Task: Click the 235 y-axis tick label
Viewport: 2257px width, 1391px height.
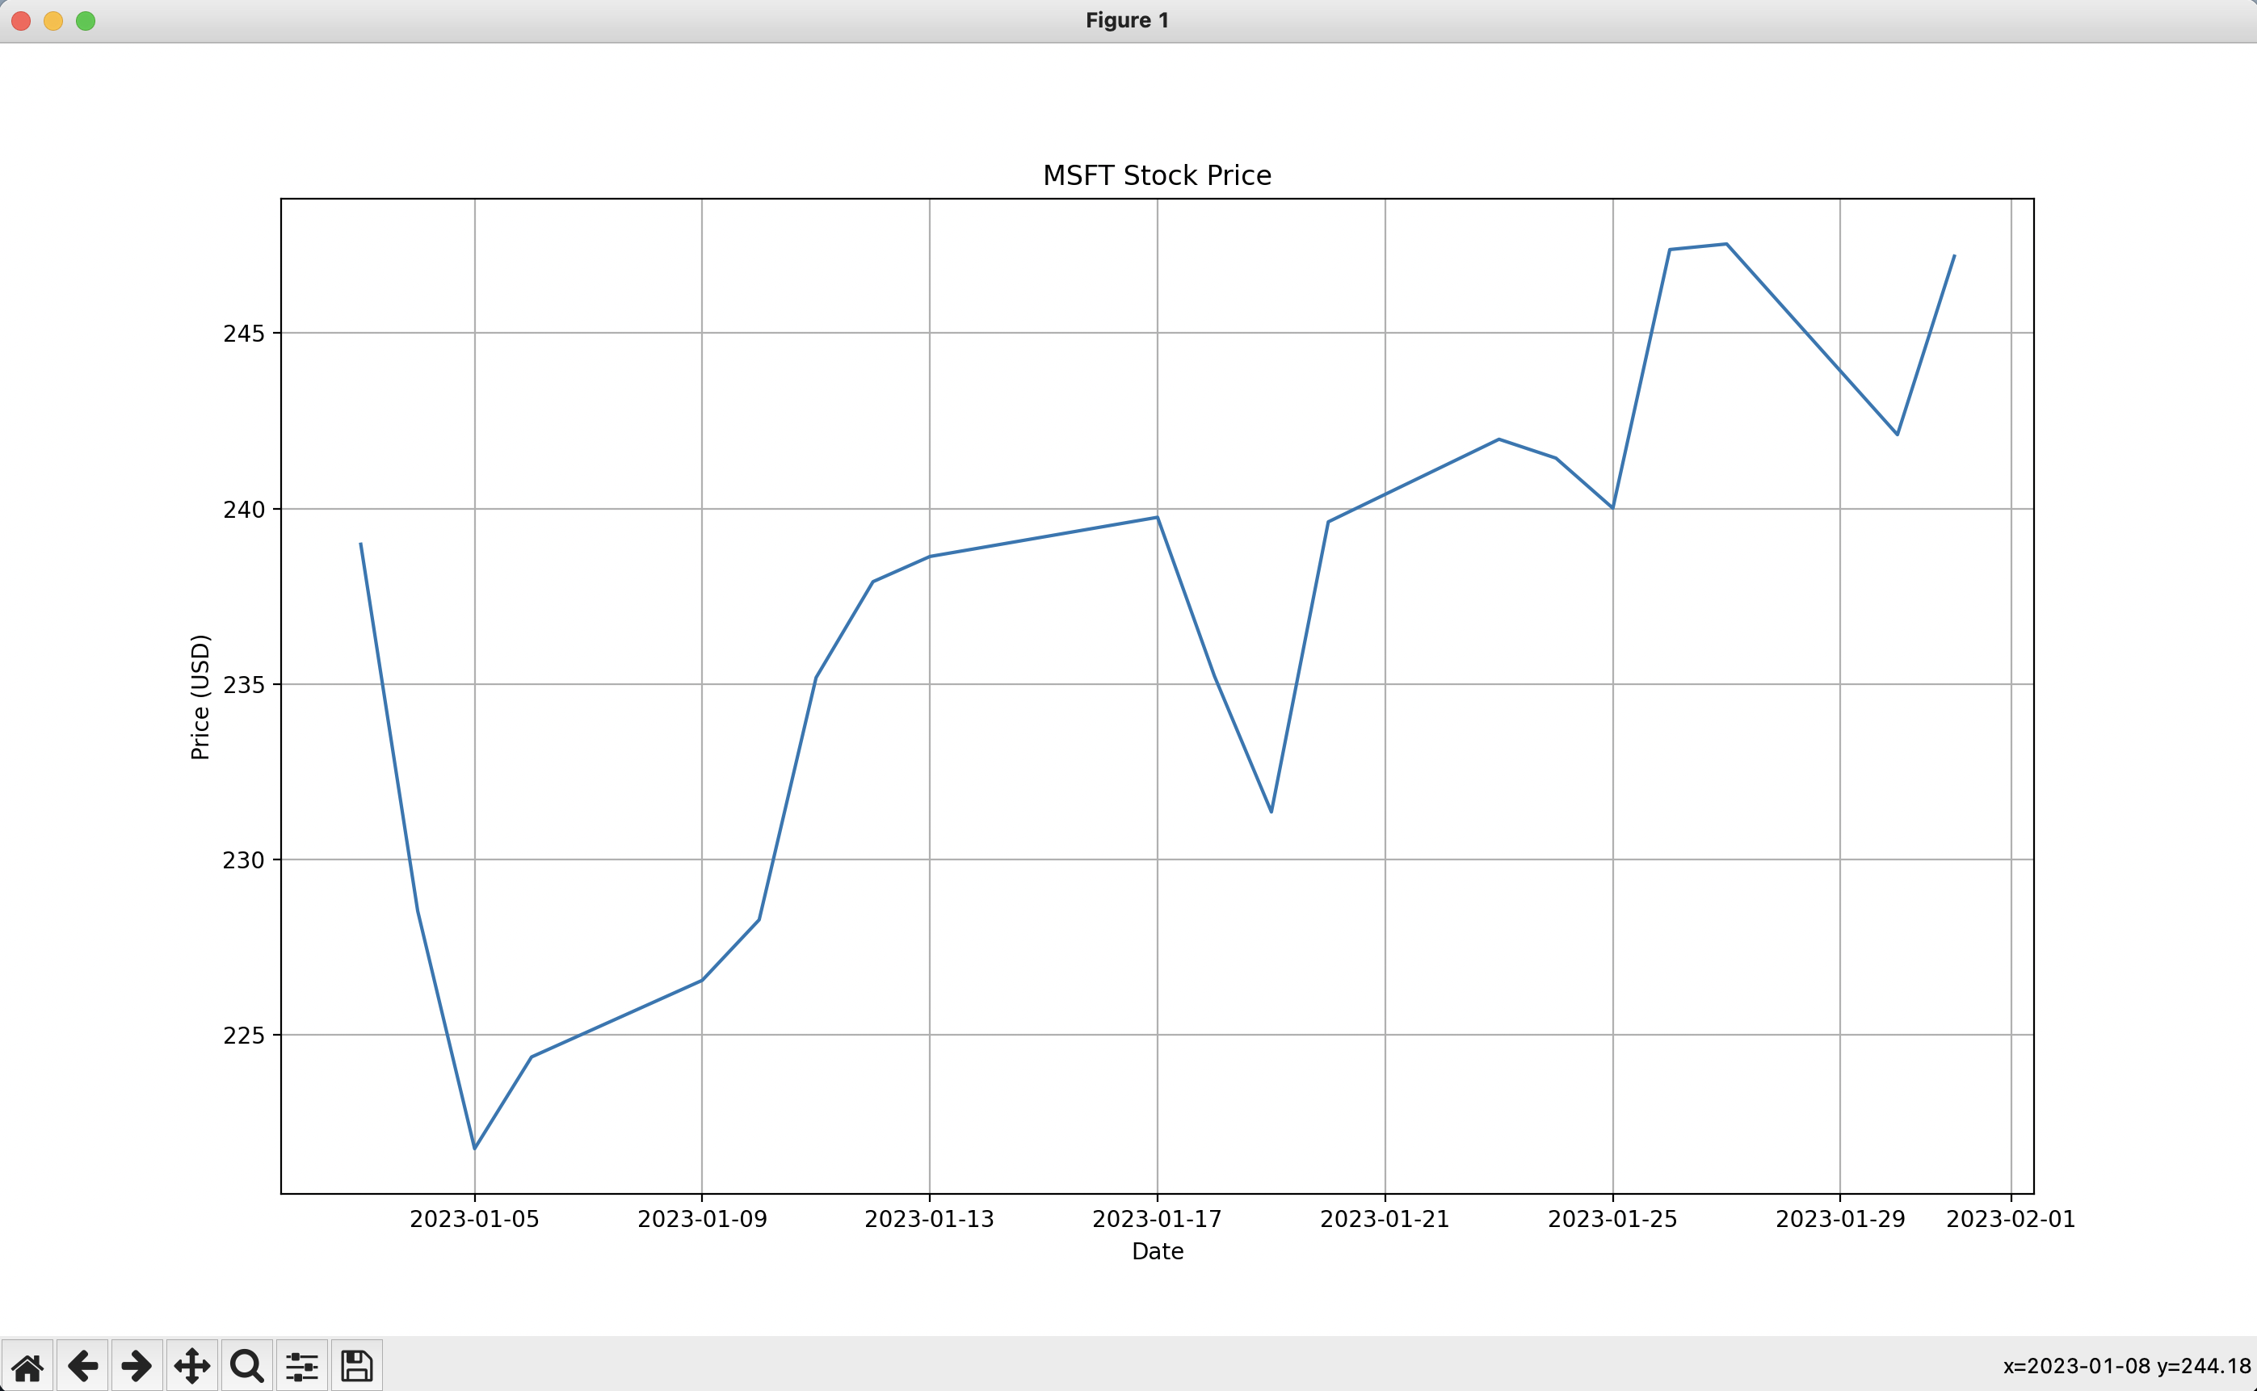Action: (x=244, y=684)
